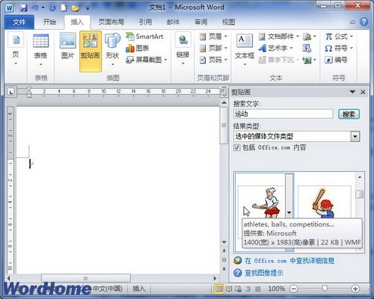Click the date and time icon in 文本 group
Screen dimensions: 374x299
tap(307, 49)
